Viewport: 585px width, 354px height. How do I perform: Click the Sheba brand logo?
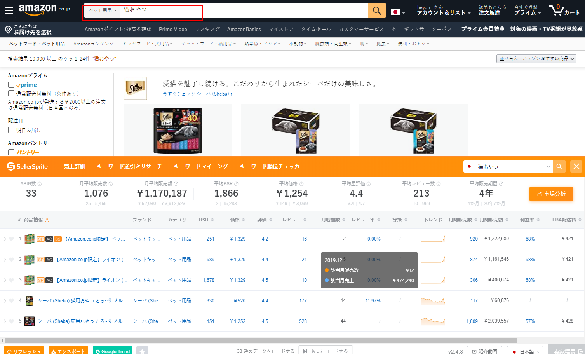click(x=135, y=88)
